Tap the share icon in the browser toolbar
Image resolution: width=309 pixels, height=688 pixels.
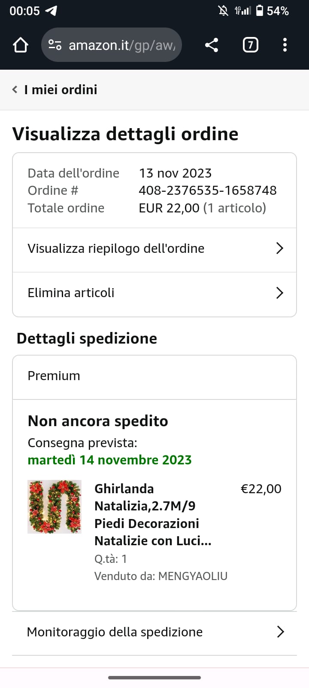click(211, 45)
